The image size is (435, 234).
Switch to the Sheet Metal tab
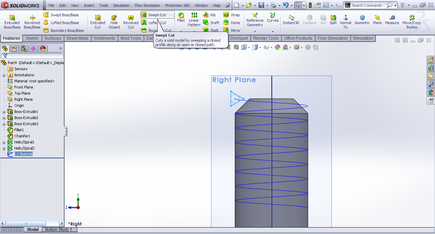click(x=77, y=38)
